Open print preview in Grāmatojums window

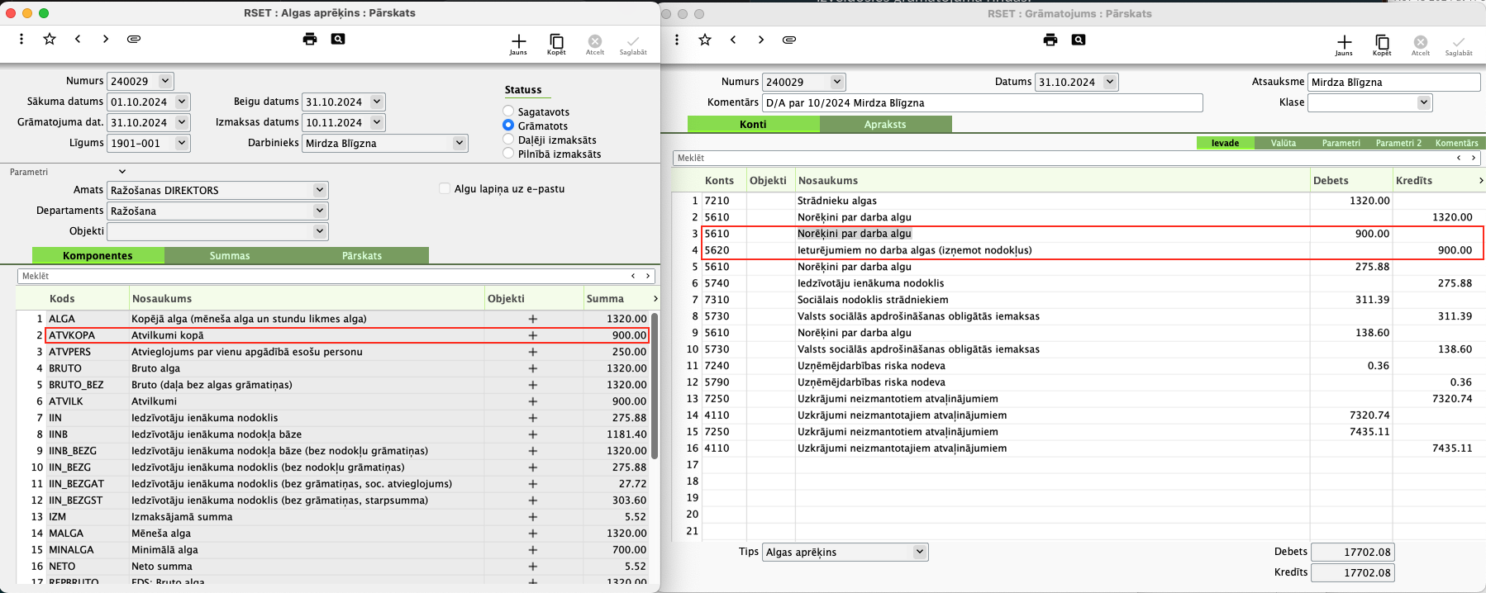(1079, 40)
